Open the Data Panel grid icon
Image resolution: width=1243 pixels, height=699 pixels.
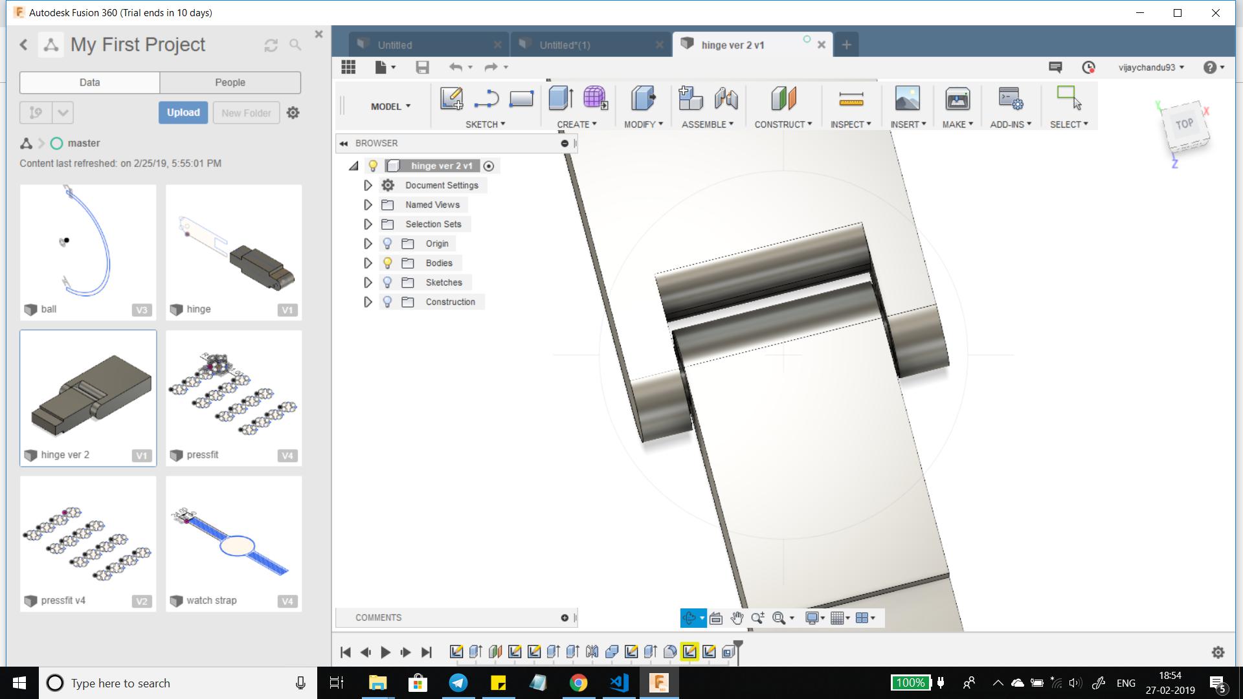click(x=348, y=67)
